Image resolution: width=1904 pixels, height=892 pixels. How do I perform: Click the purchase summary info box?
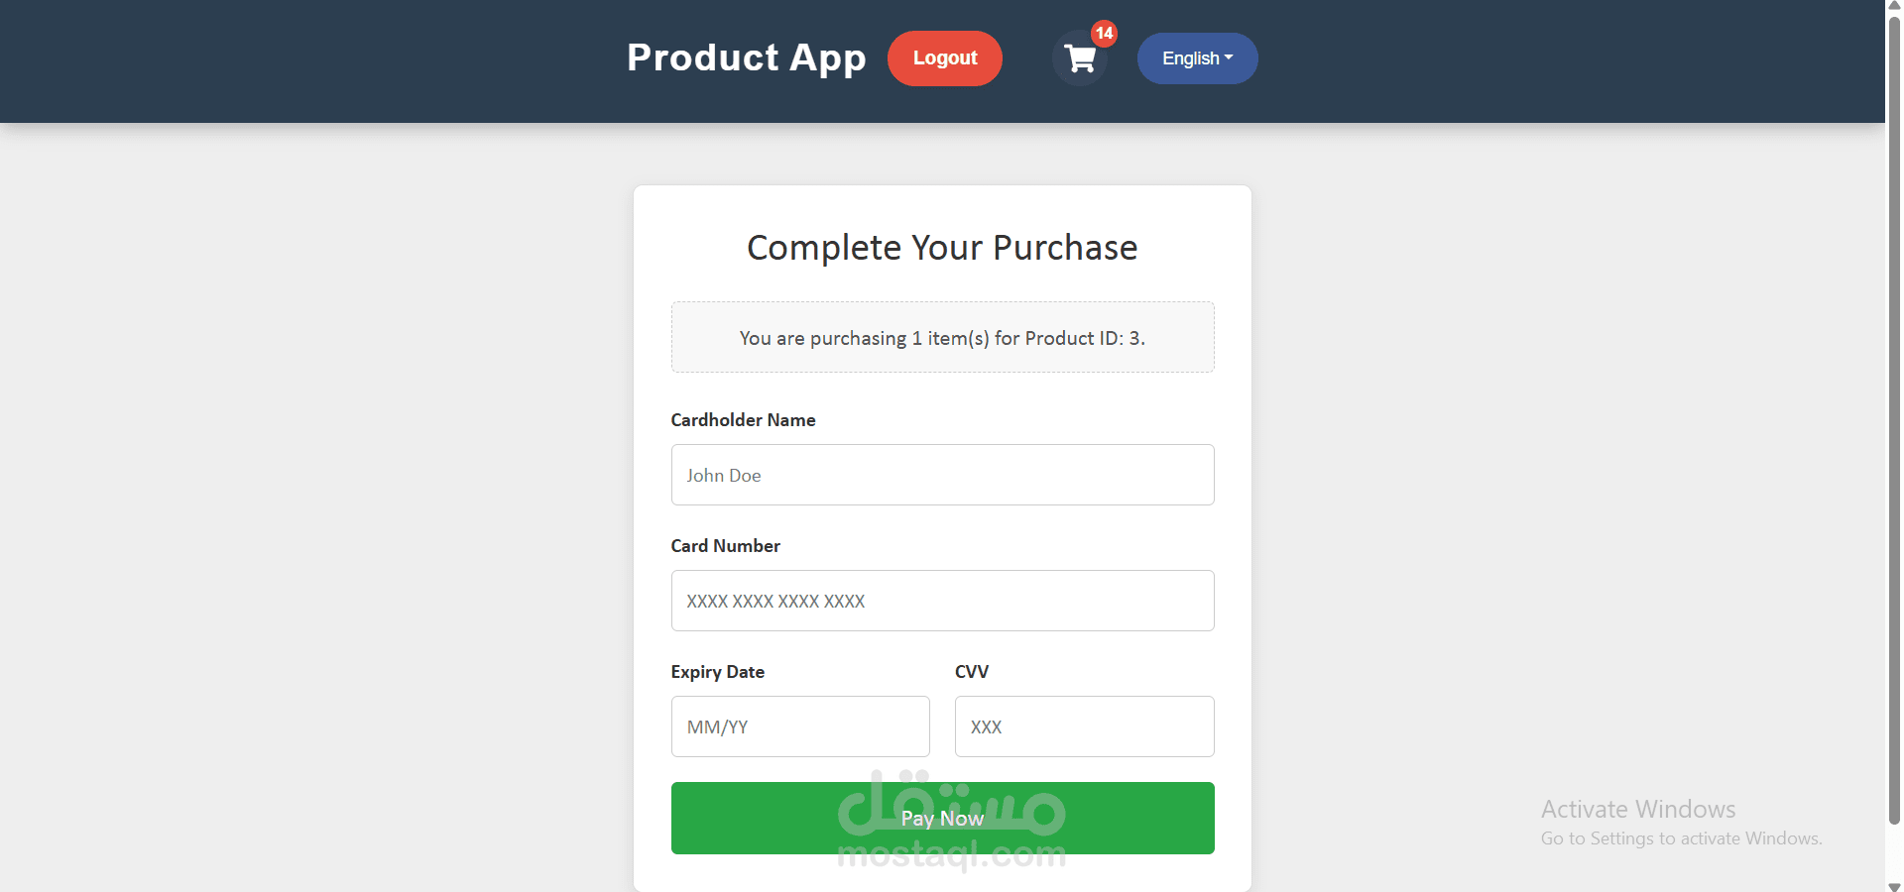pyautogui.click(x=942, y=338)
